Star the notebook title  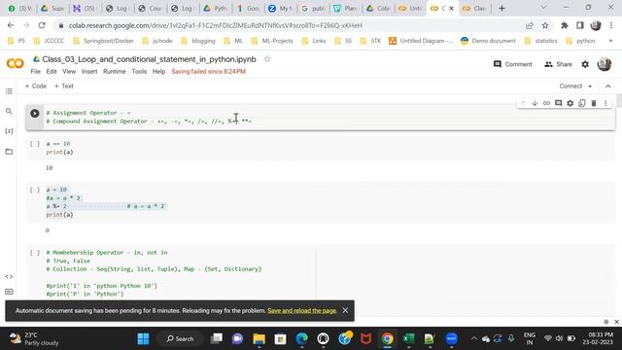click(x=267, y=59)
